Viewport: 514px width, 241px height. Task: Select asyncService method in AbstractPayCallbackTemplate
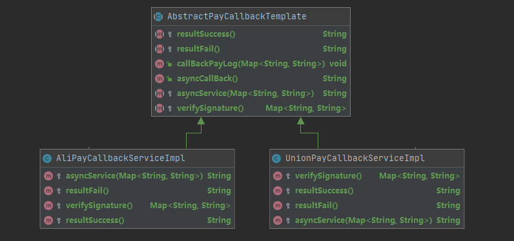(245, 93)
